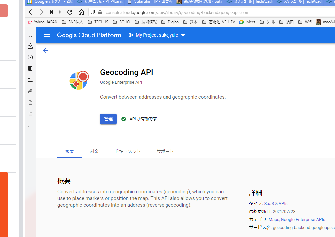Click the rewind navigation icon
This screenshot has height=237, width=335.
point(51,12)
